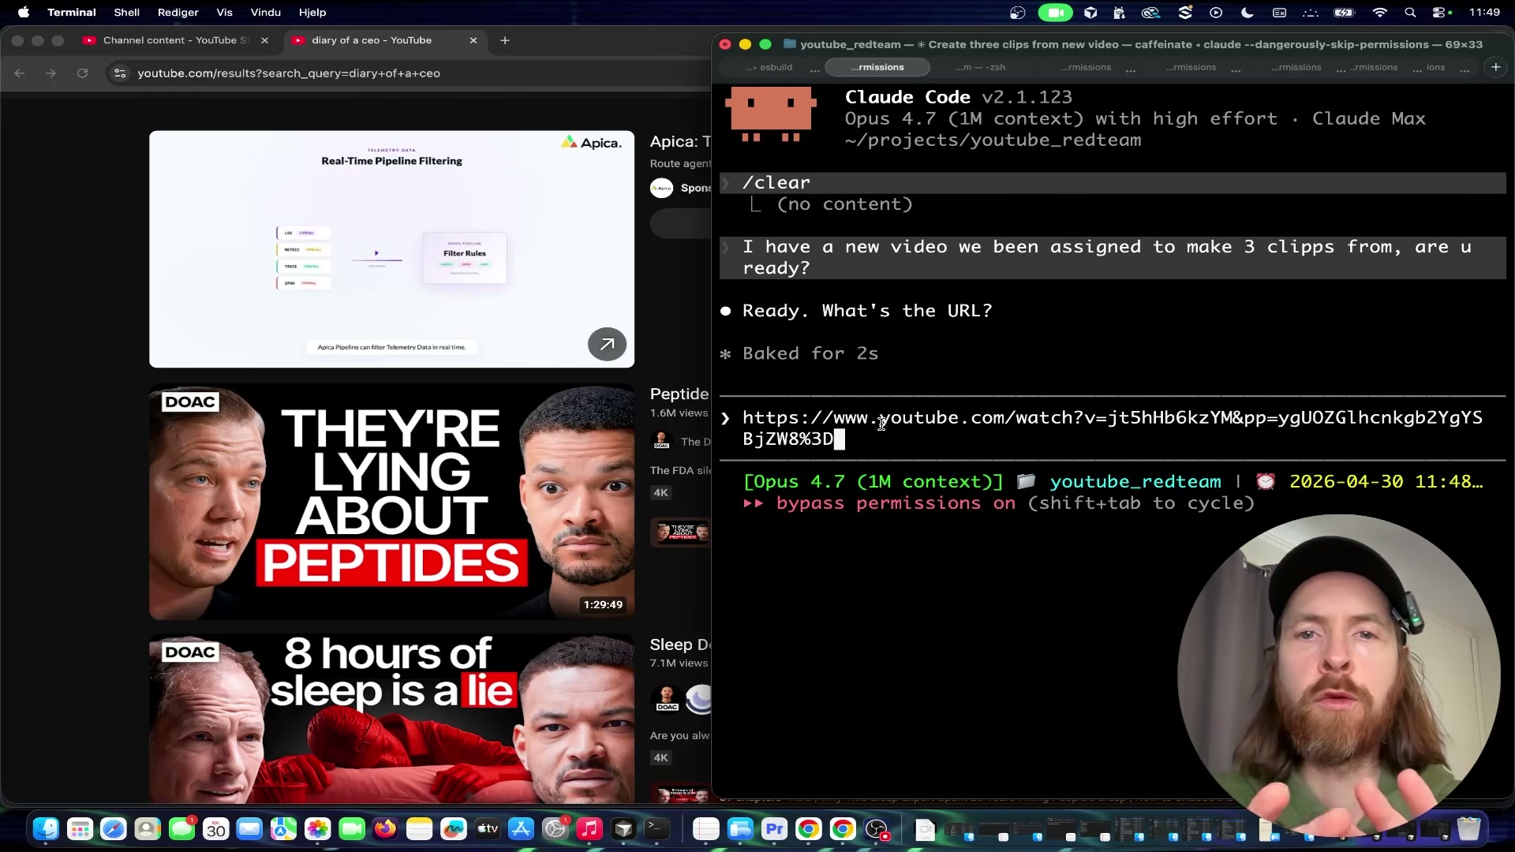This screenshot has height=852, width=1515.
Task: Open System Settings from the Dock
Action: click(x=555, y=829)
